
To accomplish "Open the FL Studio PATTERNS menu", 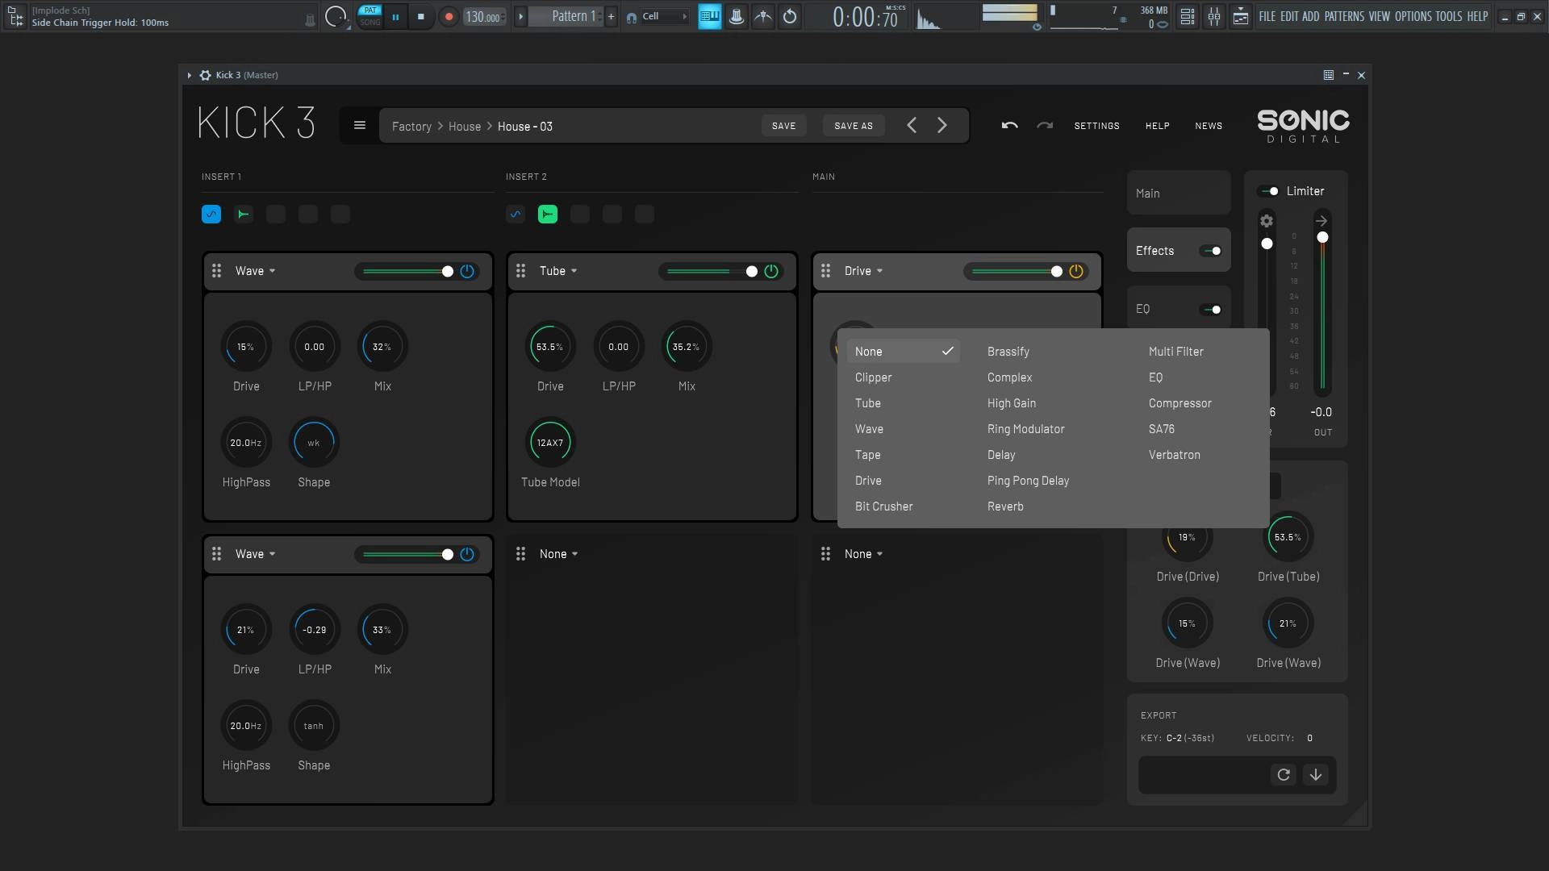I will coord(1344,16).
